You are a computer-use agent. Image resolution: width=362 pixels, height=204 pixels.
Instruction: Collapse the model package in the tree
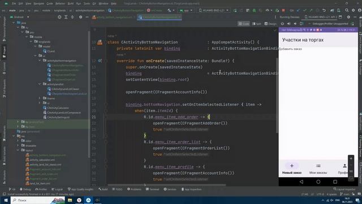(x=35, y=46)
